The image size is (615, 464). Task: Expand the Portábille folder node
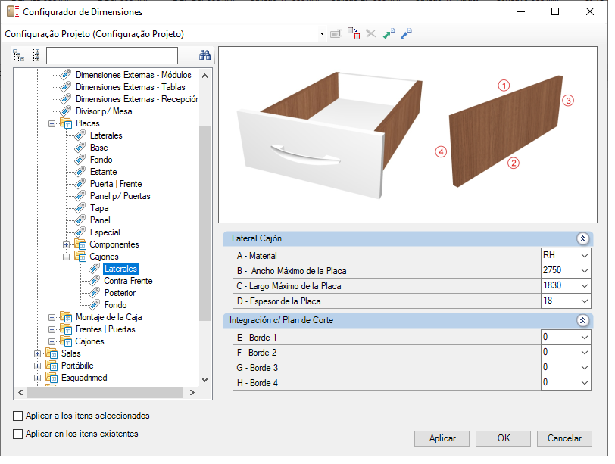pos(37,366)
